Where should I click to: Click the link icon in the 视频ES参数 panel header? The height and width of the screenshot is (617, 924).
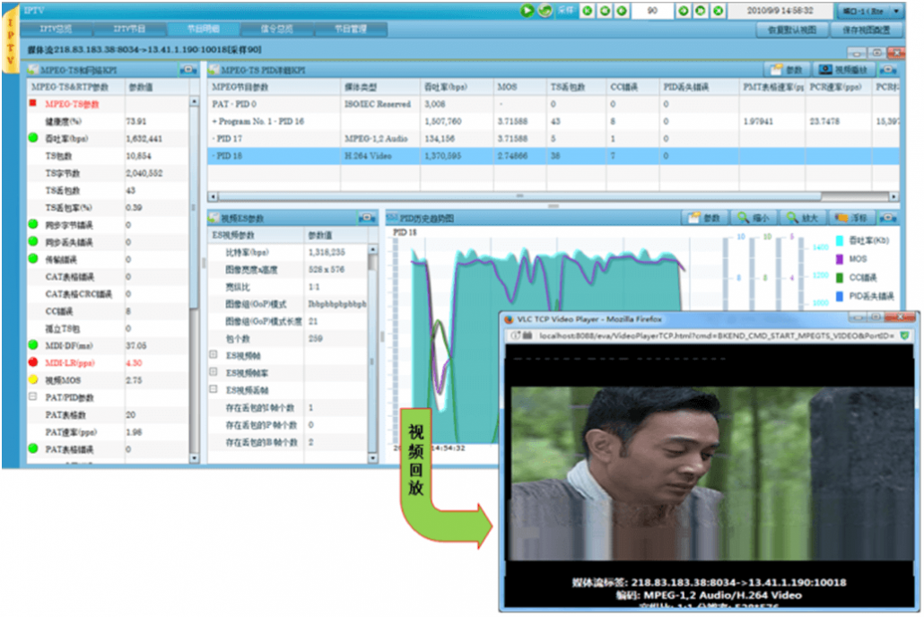pyautogui.click(x=367, y=218)
